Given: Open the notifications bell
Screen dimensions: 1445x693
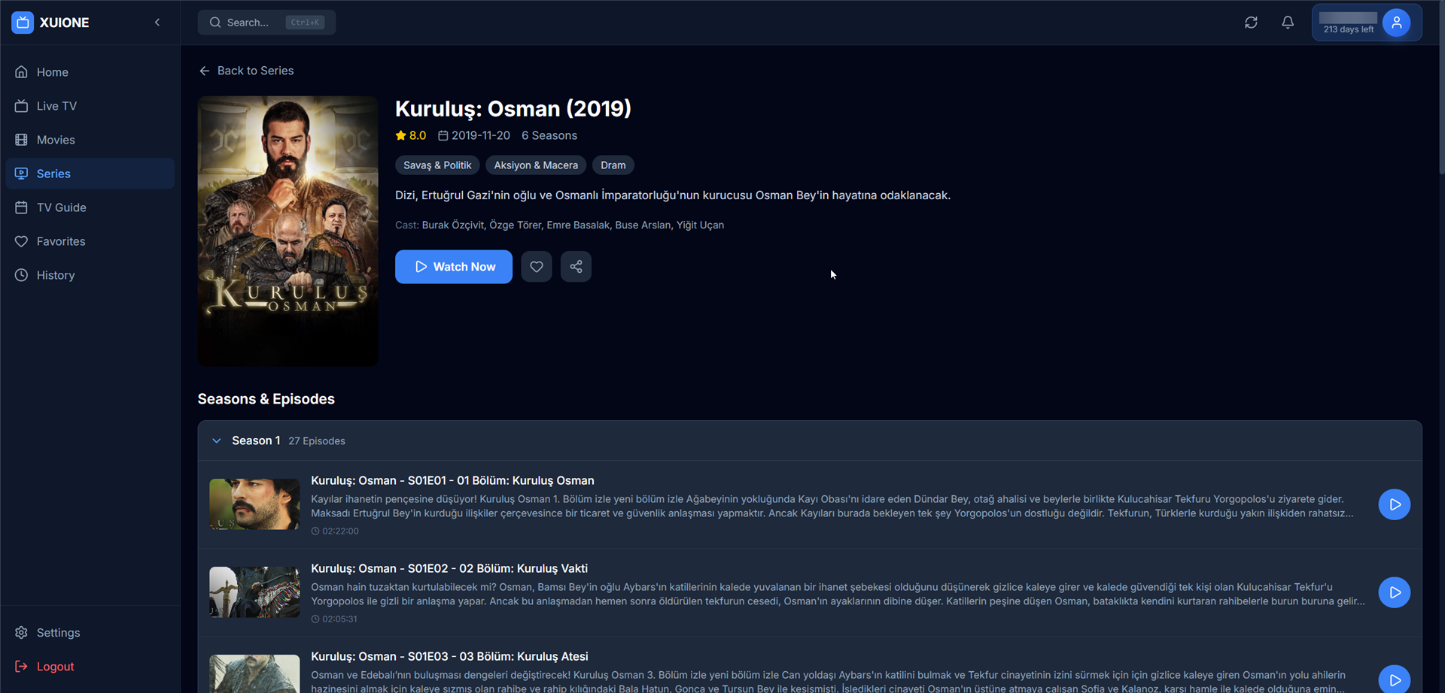Looking at the screenshot, I should [x=1288, y=23].
